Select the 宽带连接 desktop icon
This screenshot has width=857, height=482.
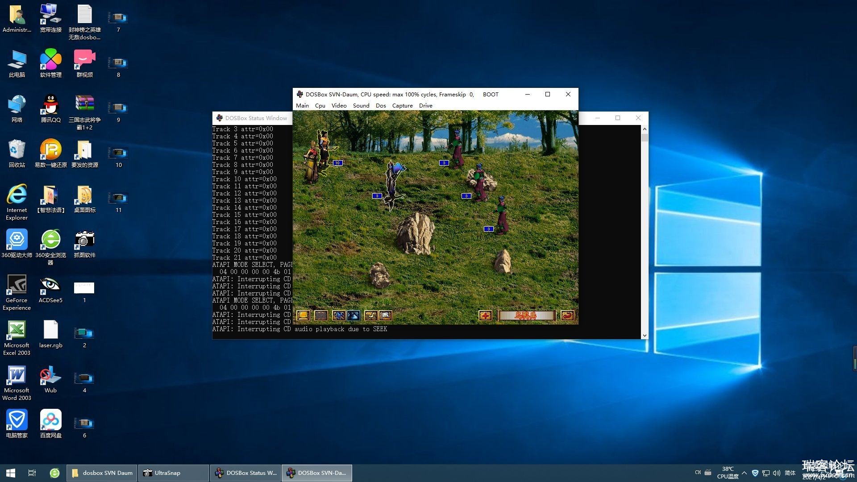click(51, 19)
